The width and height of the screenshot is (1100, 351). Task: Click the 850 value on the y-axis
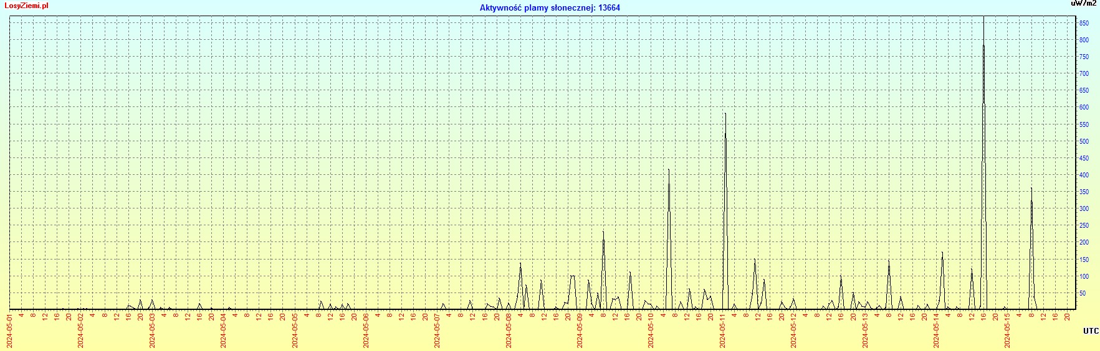pos(1084,24)
